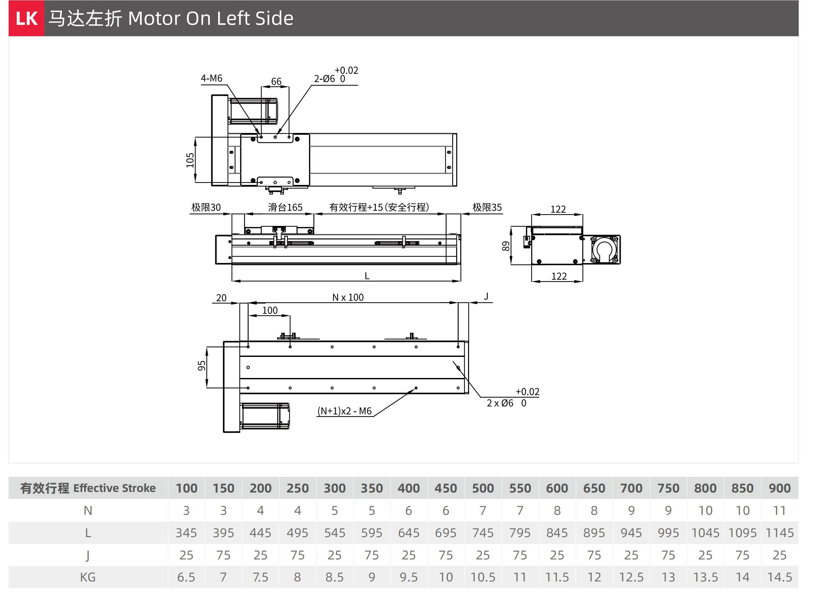Image resolution: width=813 pixels, height=599 pixels.
Task: Select the 900 stroke column header
Action: click(x=780, y=488)
